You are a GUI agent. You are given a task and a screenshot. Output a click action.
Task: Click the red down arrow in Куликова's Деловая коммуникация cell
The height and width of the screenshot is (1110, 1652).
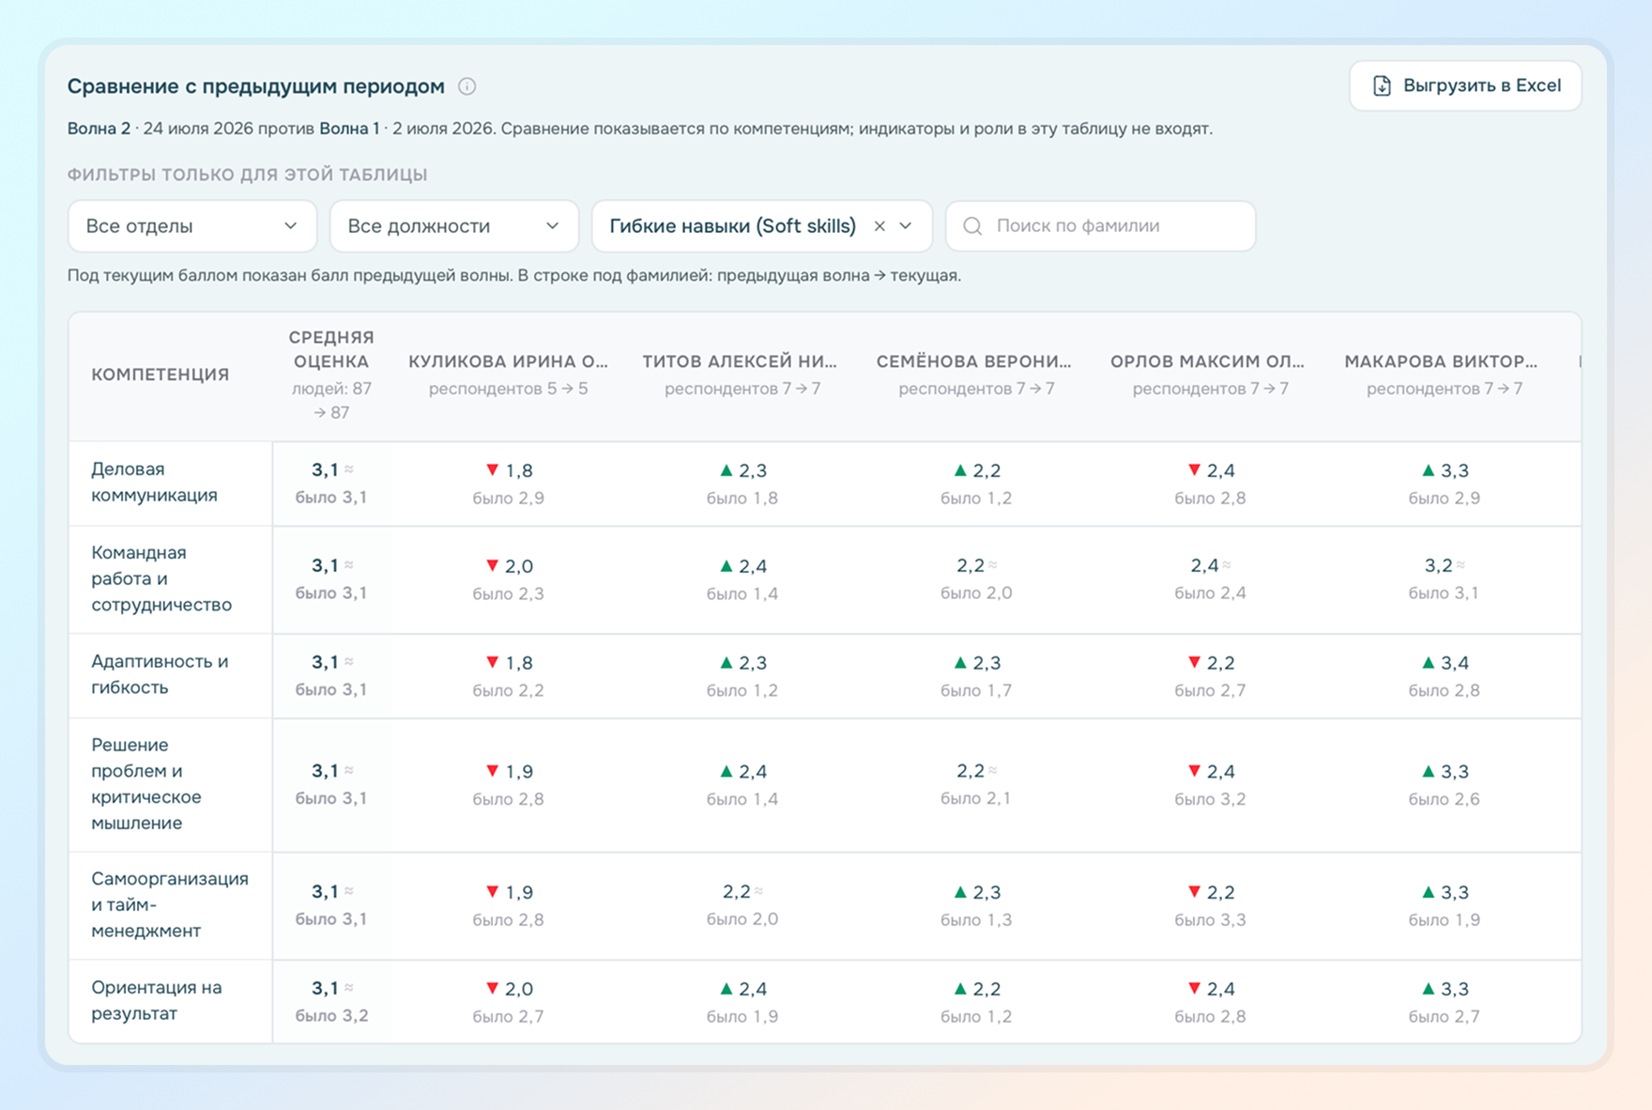(x=492, y=470)
